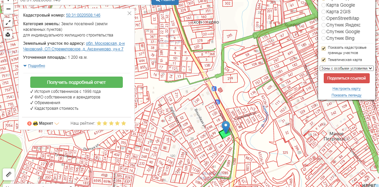Viewport: 379px width, 187px height.
Task: Click the lower bus stop icon
Action: tap(217, 102)
